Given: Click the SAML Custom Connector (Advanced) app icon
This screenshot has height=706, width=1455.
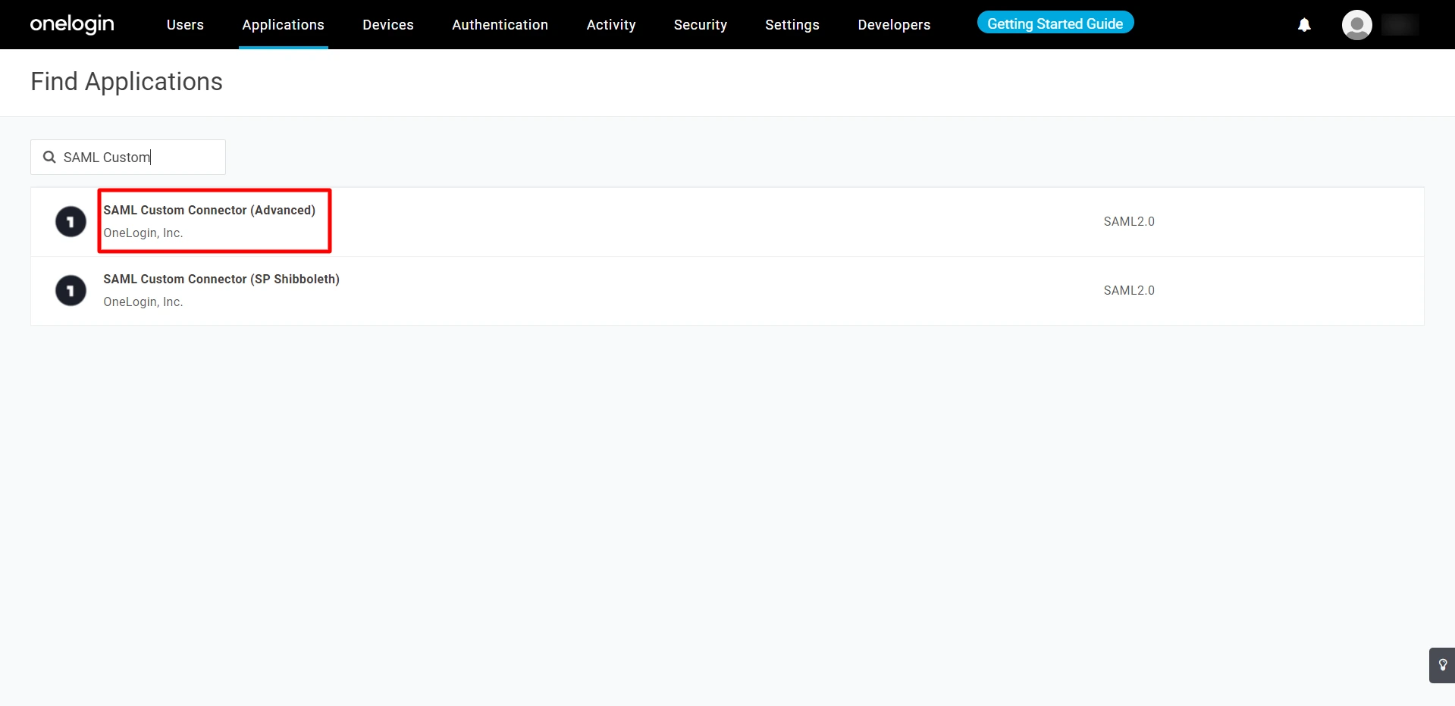Looking at the screenshot, I should point(71,221).
